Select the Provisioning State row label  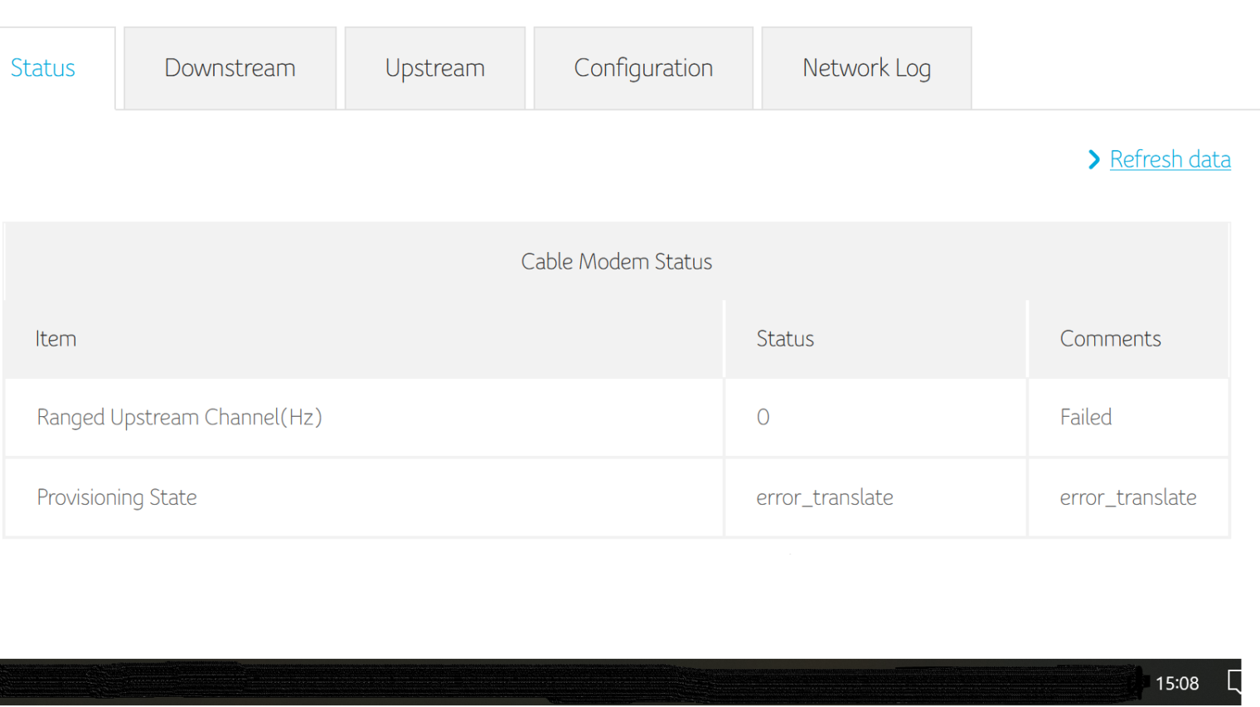click(x=117, y=497)
